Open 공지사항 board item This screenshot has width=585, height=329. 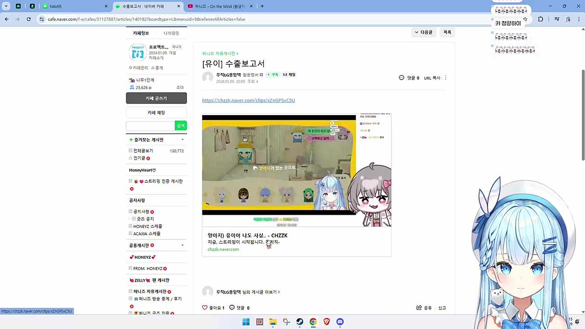pos(141,212)
